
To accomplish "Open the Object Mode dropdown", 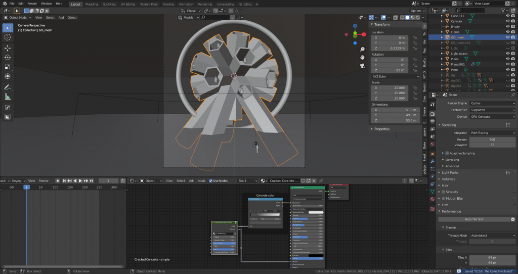I will tap(18, 18).
